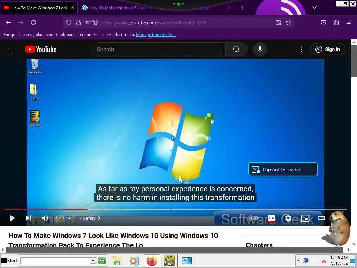Open taskbar address dropdown arrow

click(93, 261)
